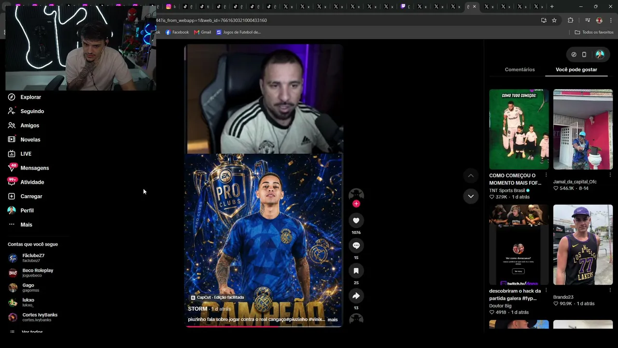Go to the LIVE section
The image size is (618, 348).
pyautogui.click(x=19, y=154)
